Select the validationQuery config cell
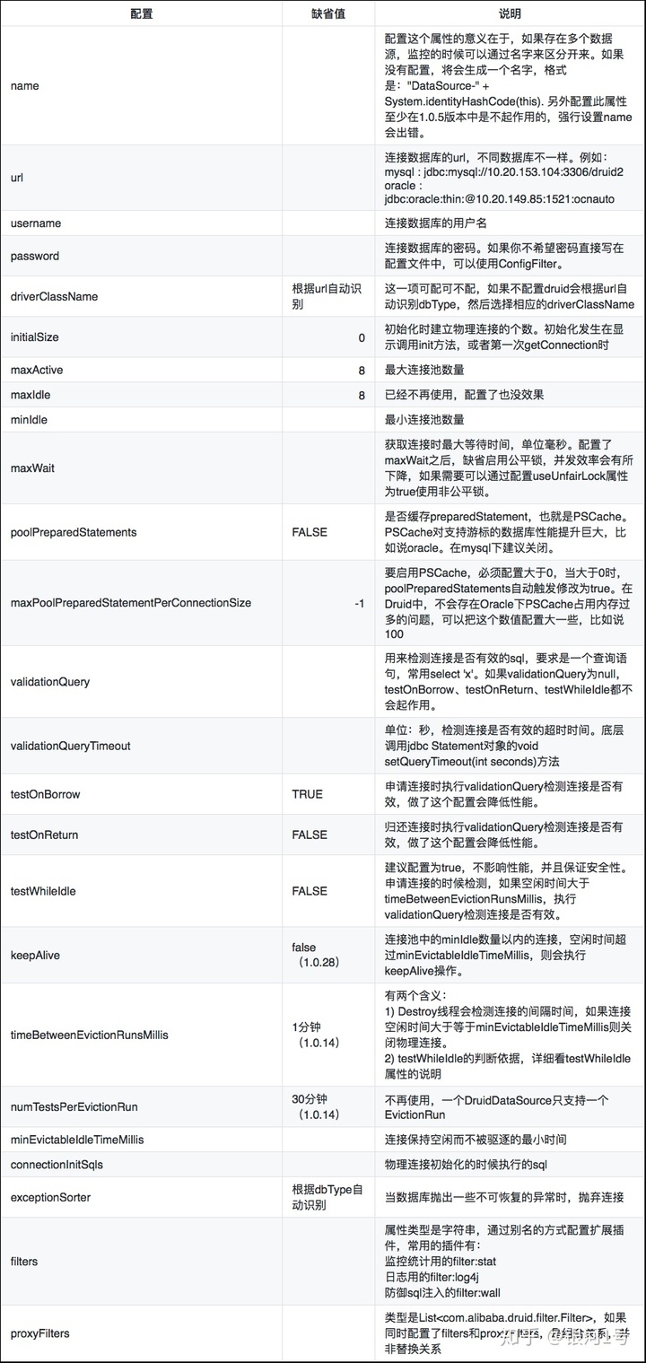Screen dimensions: 646x1363 click(141, 681)
